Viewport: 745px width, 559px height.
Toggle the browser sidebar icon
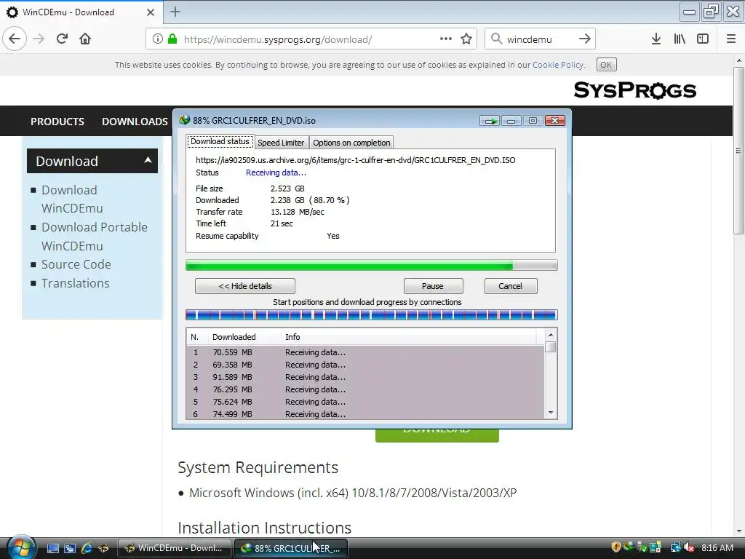point(703,39)
